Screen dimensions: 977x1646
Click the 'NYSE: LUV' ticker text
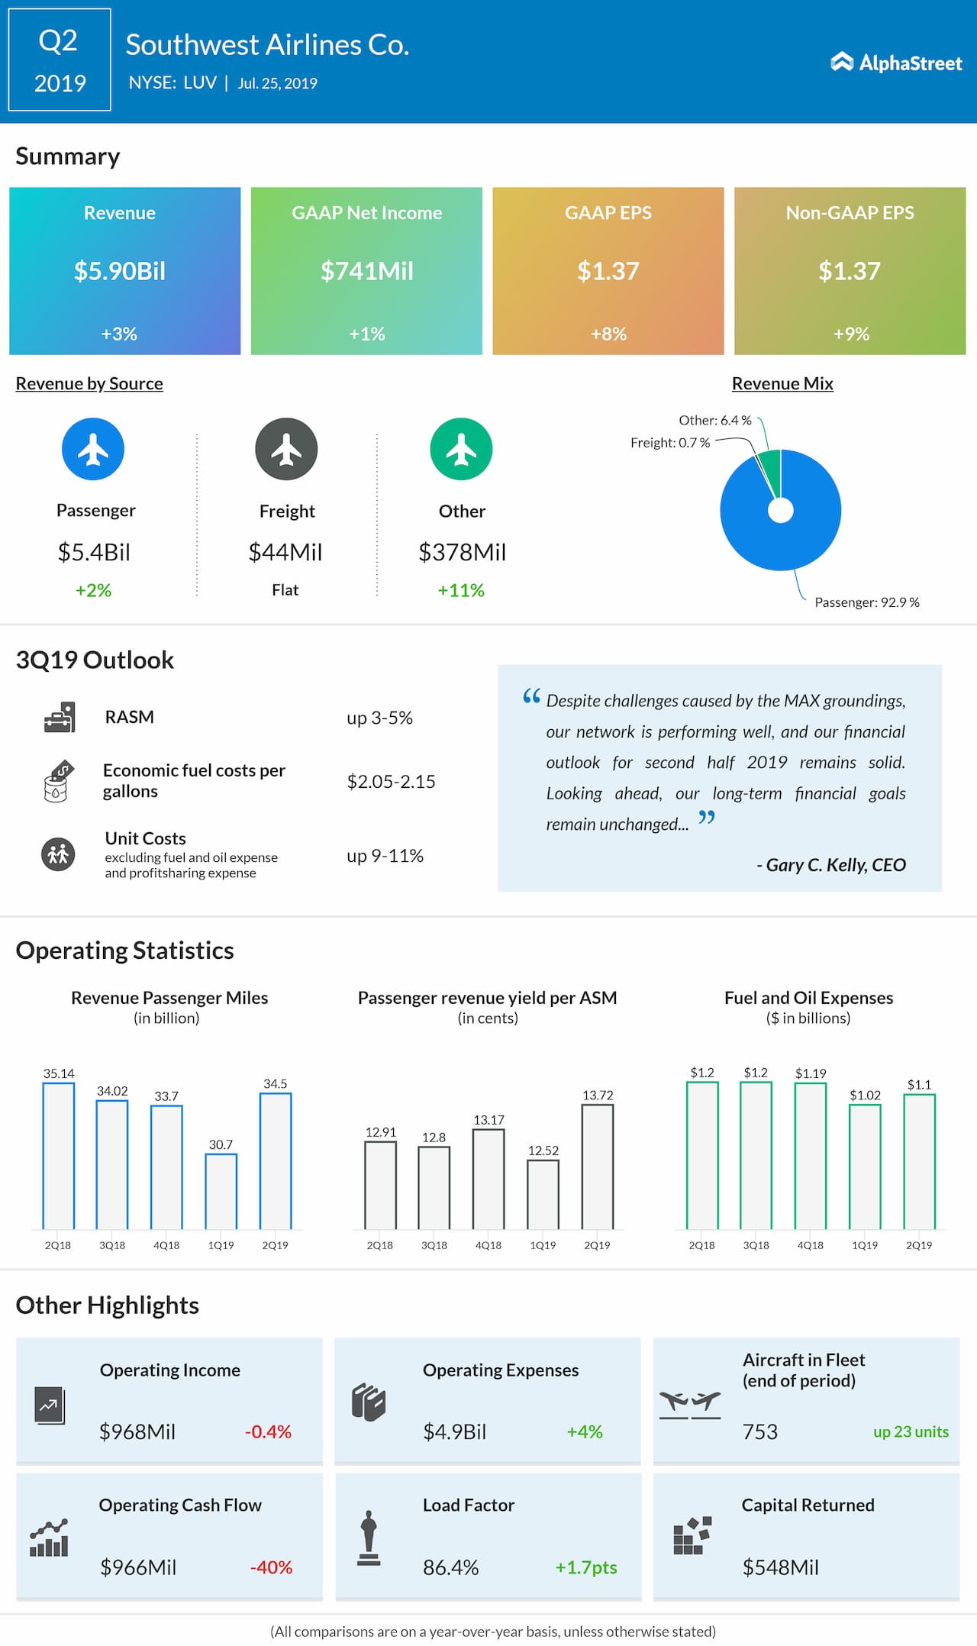173,82
